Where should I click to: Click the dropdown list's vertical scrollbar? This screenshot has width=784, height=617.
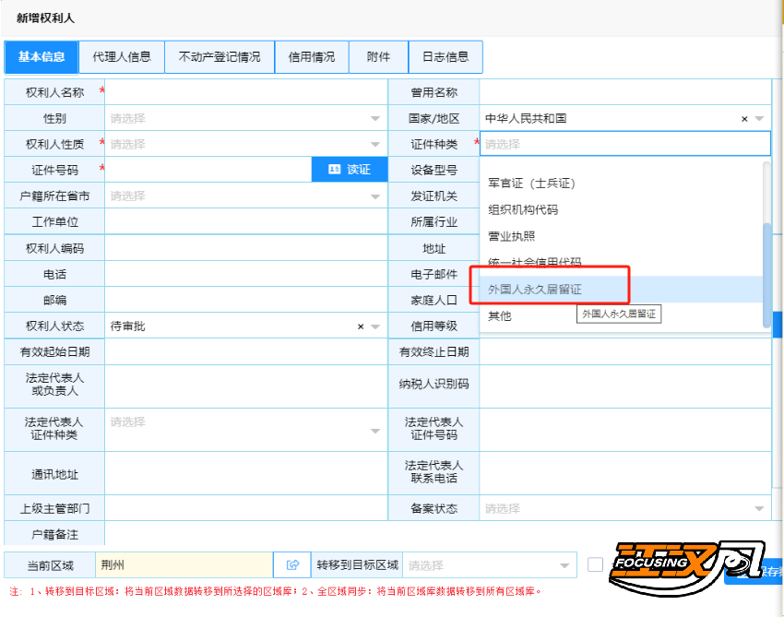[x=766, y=274]
